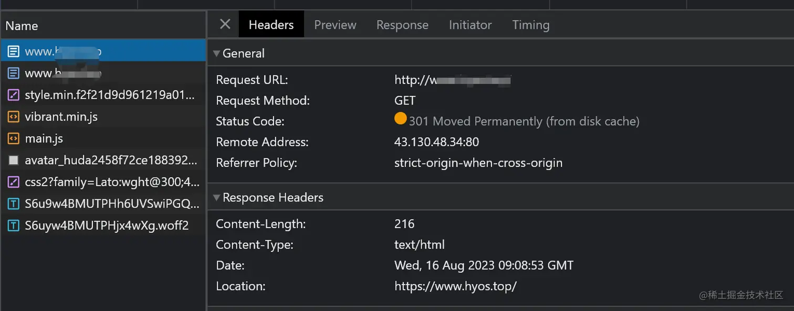The height and width of the screenshot is (311, 794).
Task: Select the Initiator tab
Action: point(470,25)
